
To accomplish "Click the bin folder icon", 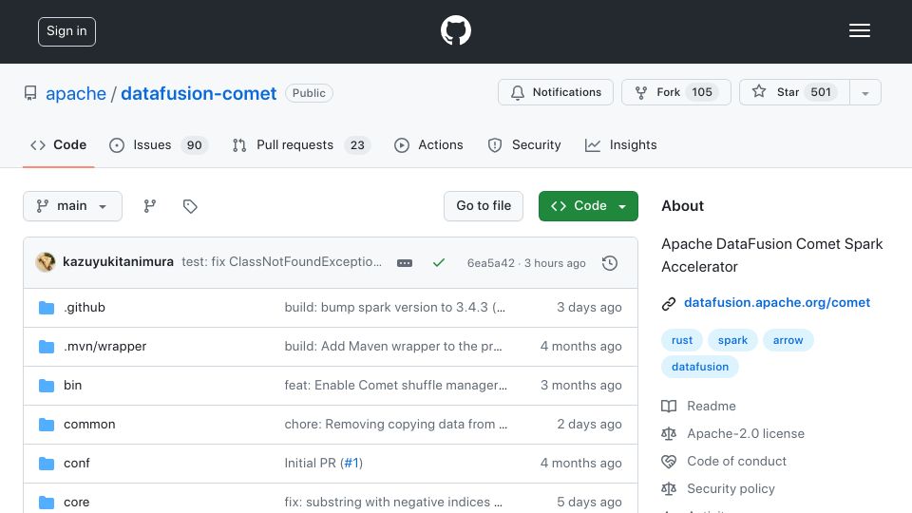I will coord(47,386).
